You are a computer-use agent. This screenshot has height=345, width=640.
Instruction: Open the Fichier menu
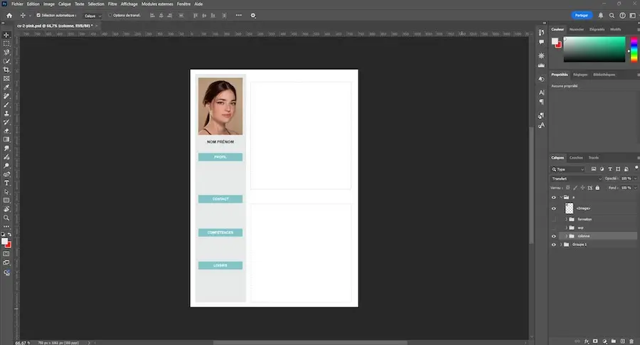17,4
